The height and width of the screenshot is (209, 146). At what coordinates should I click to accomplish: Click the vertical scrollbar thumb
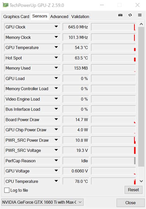coord(141,96)
